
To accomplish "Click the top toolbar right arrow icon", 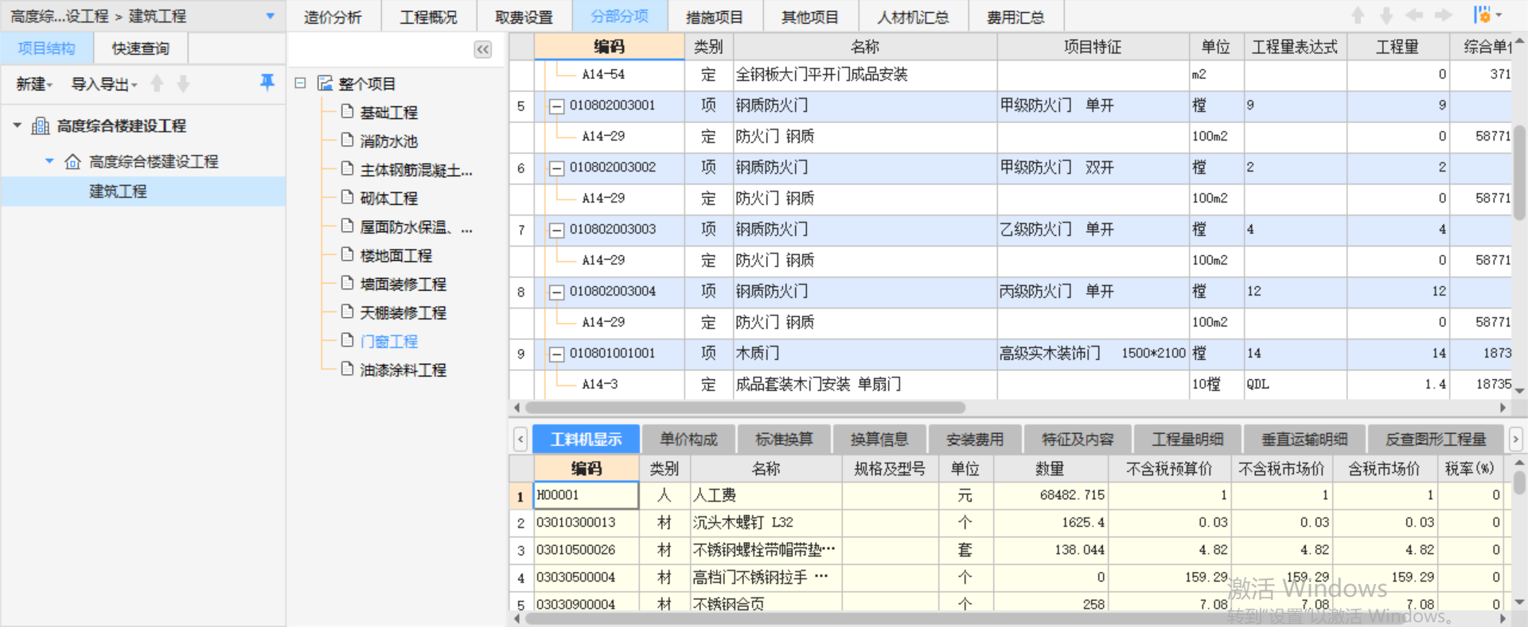I will [x=1444, y=15].
